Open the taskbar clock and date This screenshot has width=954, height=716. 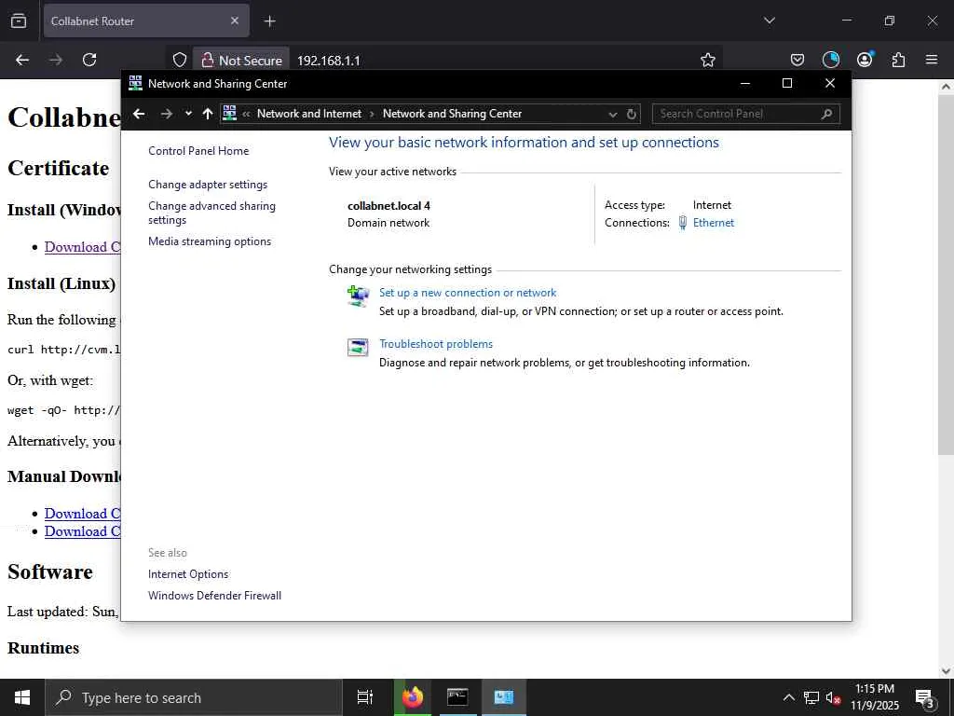[874, 697]
